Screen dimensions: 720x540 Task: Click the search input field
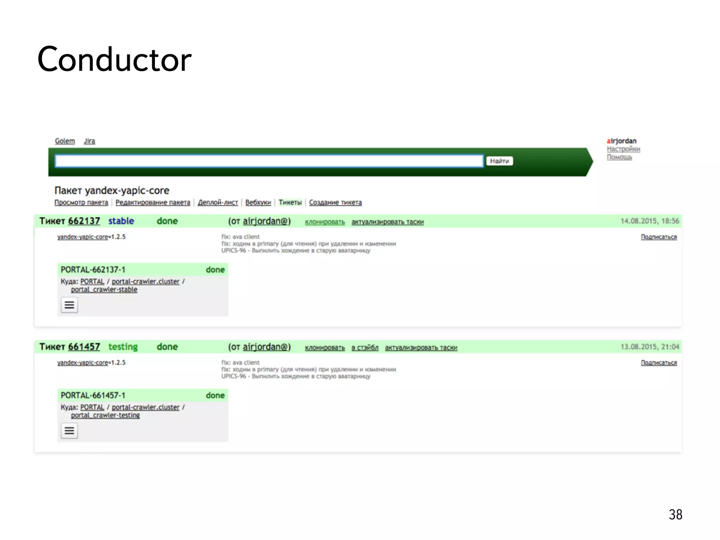pyautogui.click(x=269, y=161)
